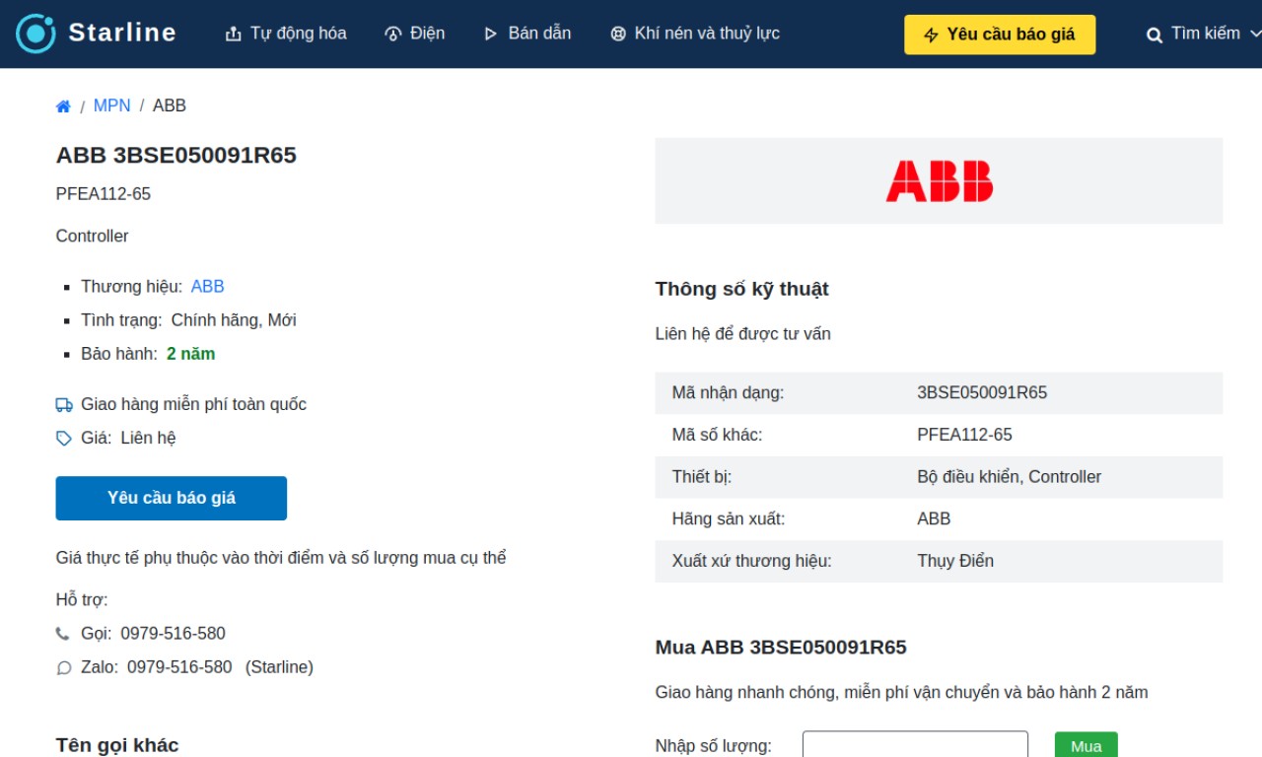Screen dimensions: 1262x757
Task: Click the ABB brand link after Thương hiệu
Action: [208, 287]
